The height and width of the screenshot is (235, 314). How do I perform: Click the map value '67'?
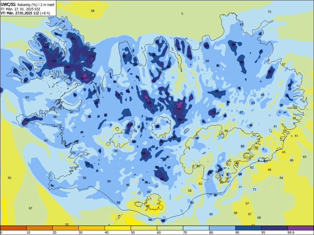coord(30,208)
